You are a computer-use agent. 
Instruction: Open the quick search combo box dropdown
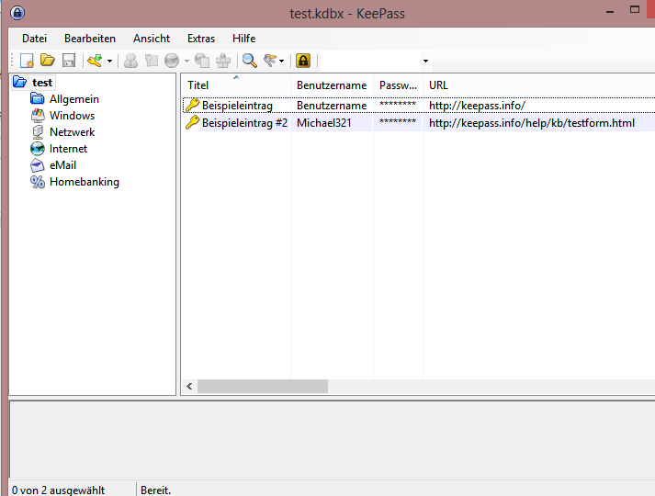click(x=425, y=62)
